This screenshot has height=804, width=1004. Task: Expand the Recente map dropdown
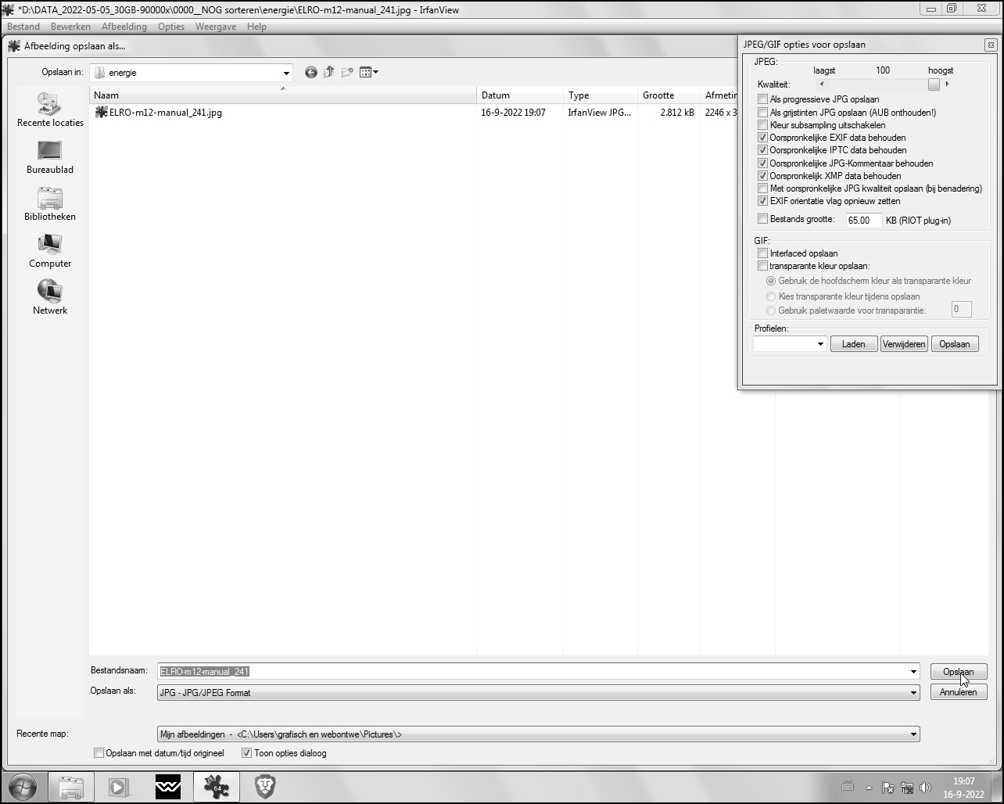tap(913, 734)
